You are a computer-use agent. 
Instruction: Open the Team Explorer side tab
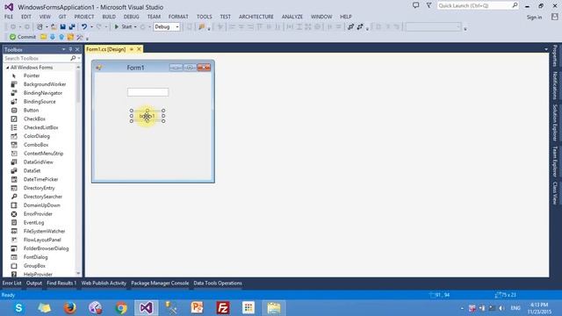tap(555, 162)
